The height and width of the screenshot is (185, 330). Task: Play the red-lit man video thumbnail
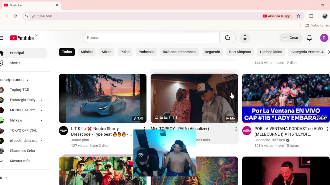286,171
